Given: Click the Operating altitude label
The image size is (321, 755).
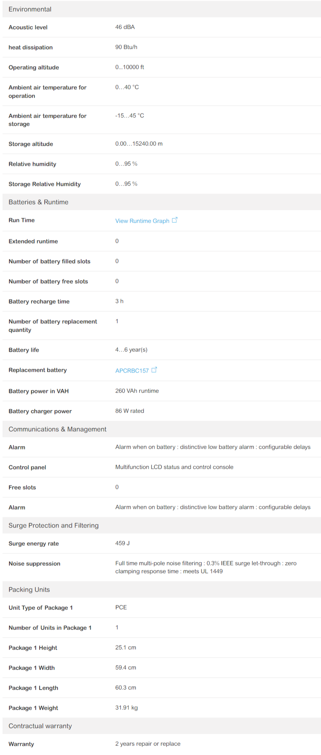Looking at the screenshot, I should tap(34, 67).
